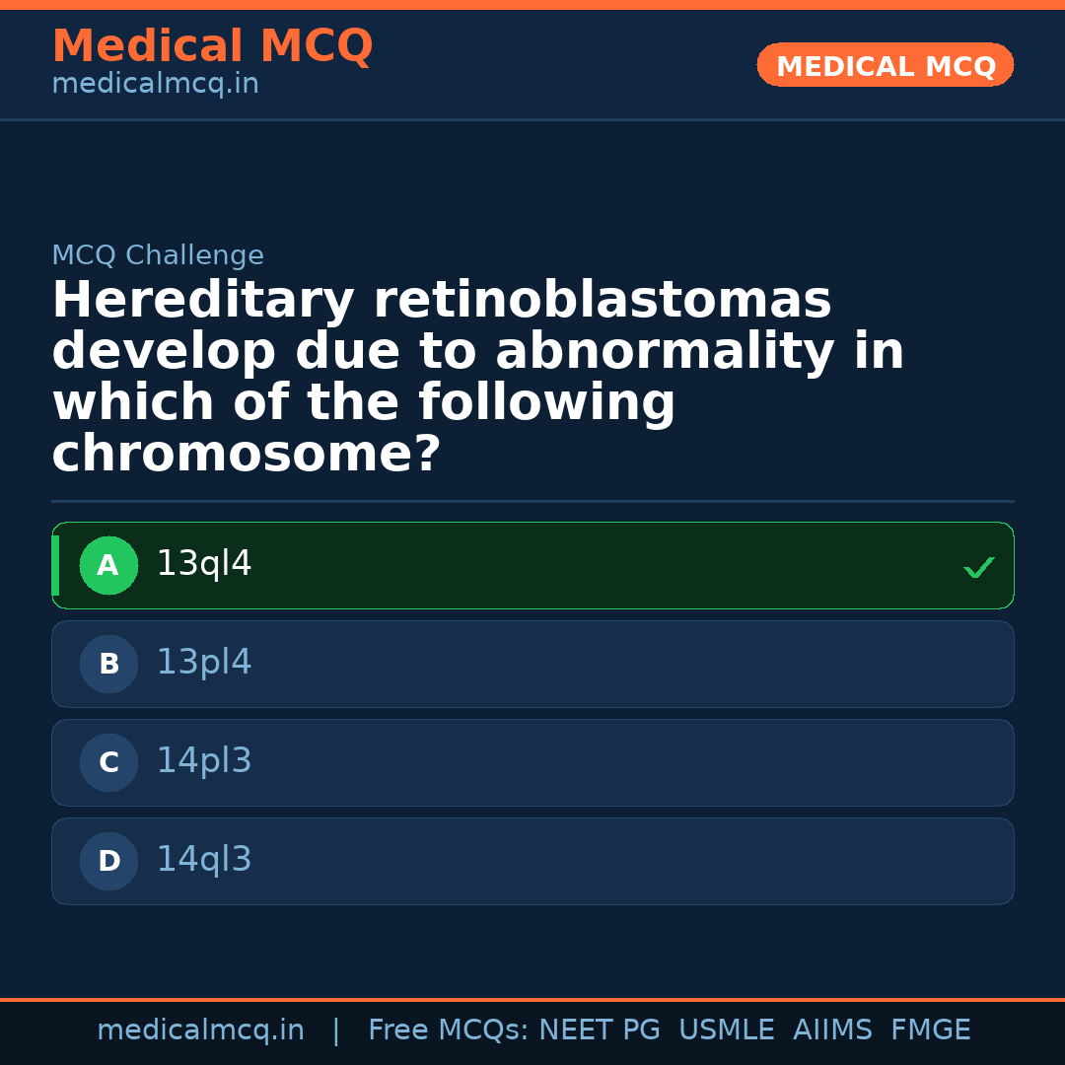The image size is (1065, 1065).
Task: Select answer text 14ql3
Action: point(204,860)
